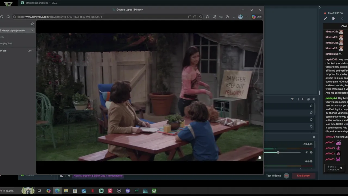Toggle the red recording button beside Test Widgets

tap(286, 176)
